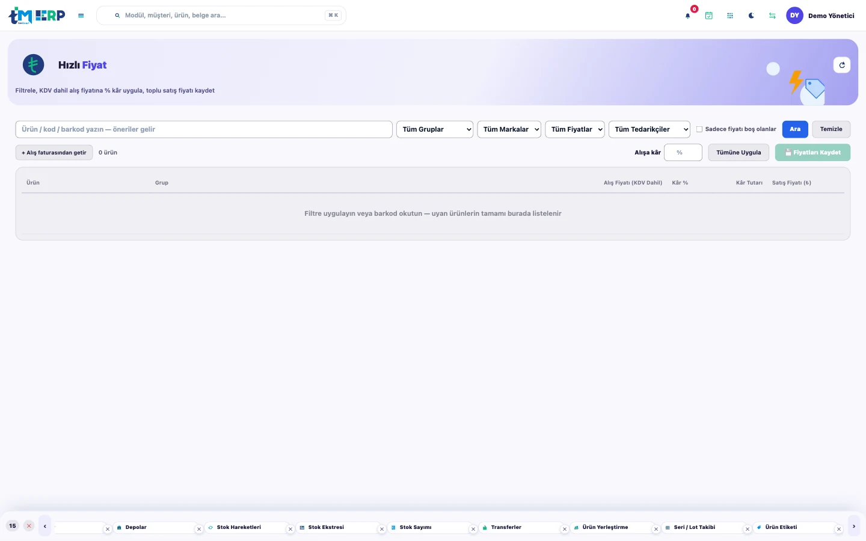
Task: Click the blue Ara search button
Action: 795,129
